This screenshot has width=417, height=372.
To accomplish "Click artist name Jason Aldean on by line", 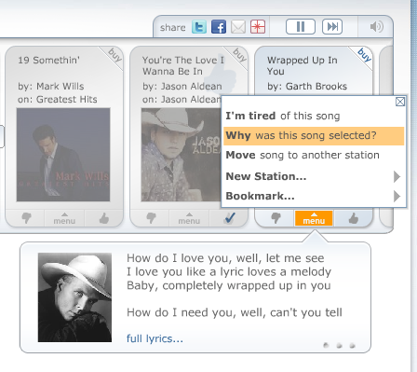I will (x=192, y=86).
